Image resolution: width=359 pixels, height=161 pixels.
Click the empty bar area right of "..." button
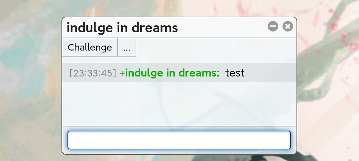click(x=216, y=47)
